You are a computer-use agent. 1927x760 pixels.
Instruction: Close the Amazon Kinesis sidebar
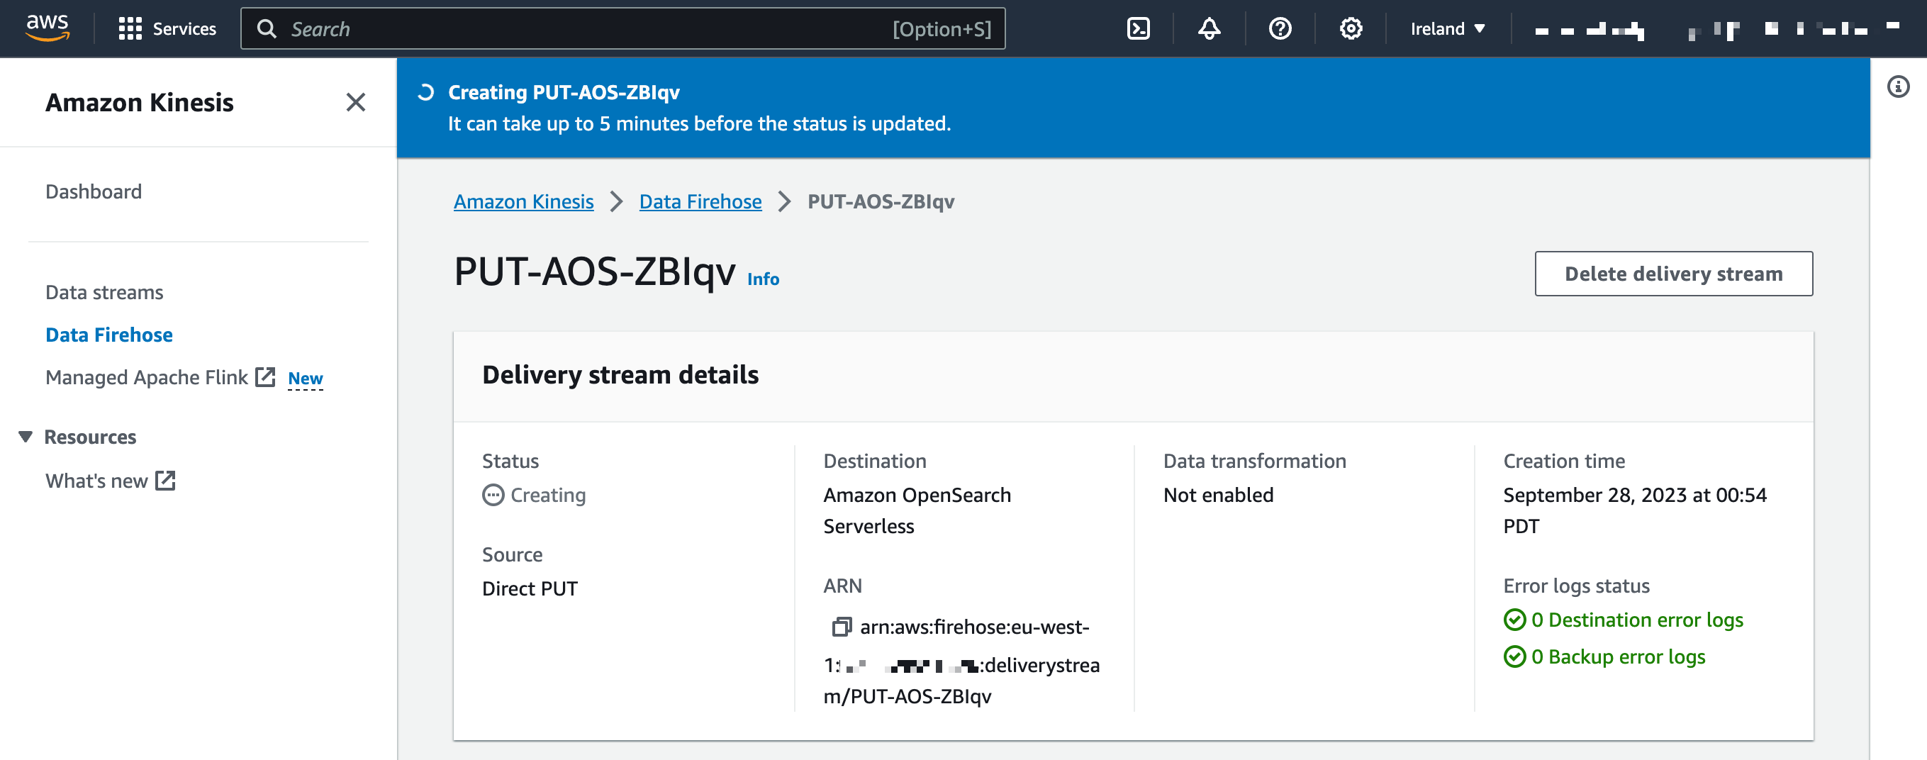pyautogui.click(x=357, y=103)
